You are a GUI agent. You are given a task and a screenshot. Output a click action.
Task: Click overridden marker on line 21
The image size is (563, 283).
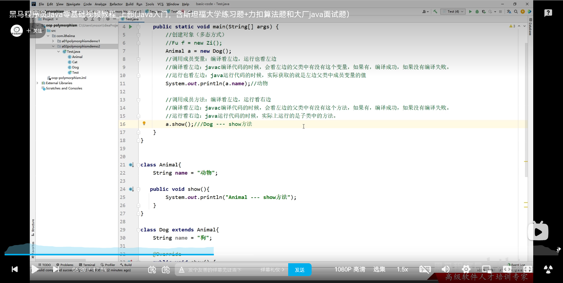(131, 165)
